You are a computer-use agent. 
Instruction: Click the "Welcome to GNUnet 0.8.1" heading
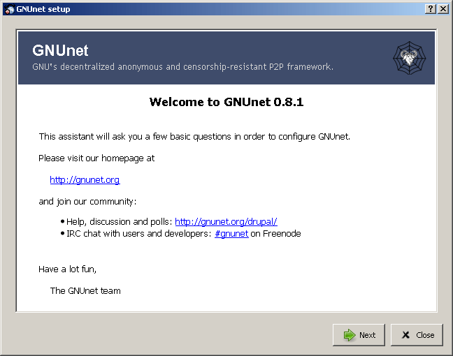pos(226,102)
